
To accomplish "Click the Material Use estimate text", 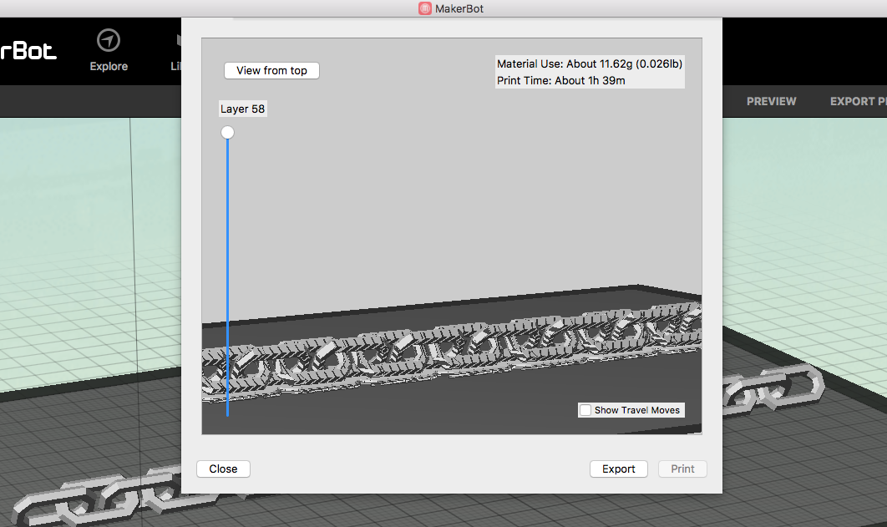I will [590, 64].
